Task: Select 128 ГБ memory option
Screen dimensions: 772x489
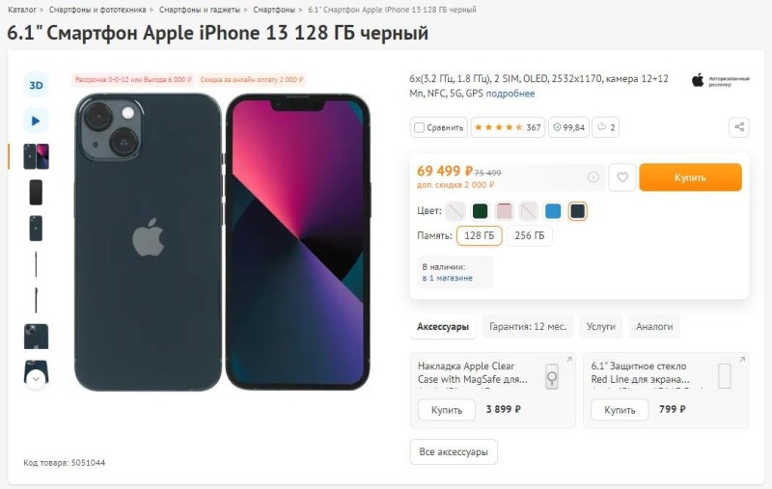Action: (479, 235)
